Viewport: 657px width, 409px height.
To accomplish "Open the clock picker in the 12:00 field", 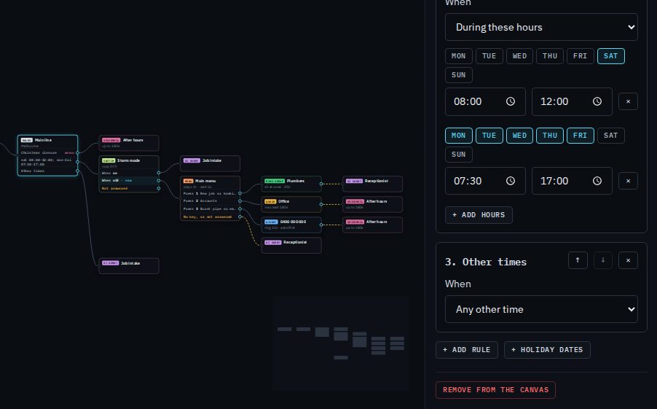I will pos(597,101).
